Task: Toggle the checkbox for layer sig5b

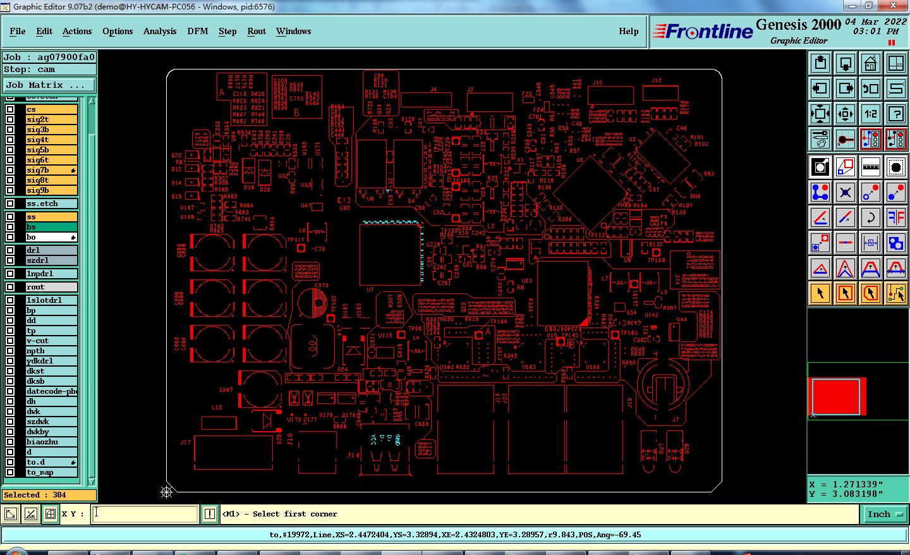Action: tap(10, 150)
